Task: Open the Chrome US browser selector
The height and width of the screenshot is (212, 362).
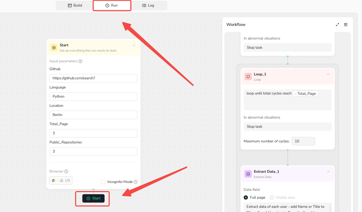Action: [x=61, y=181]
